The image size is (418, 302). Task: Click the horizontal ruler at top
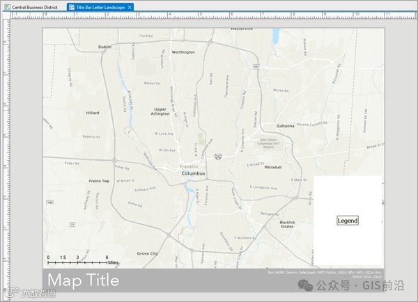point(213,15)
